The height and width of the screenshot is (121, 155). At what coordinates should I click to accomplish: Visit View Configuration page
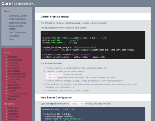pos(17,32)
